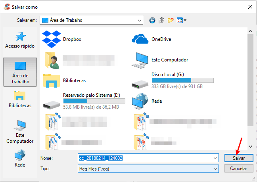Select the user profile folder icon

click(x=52, y=60)
